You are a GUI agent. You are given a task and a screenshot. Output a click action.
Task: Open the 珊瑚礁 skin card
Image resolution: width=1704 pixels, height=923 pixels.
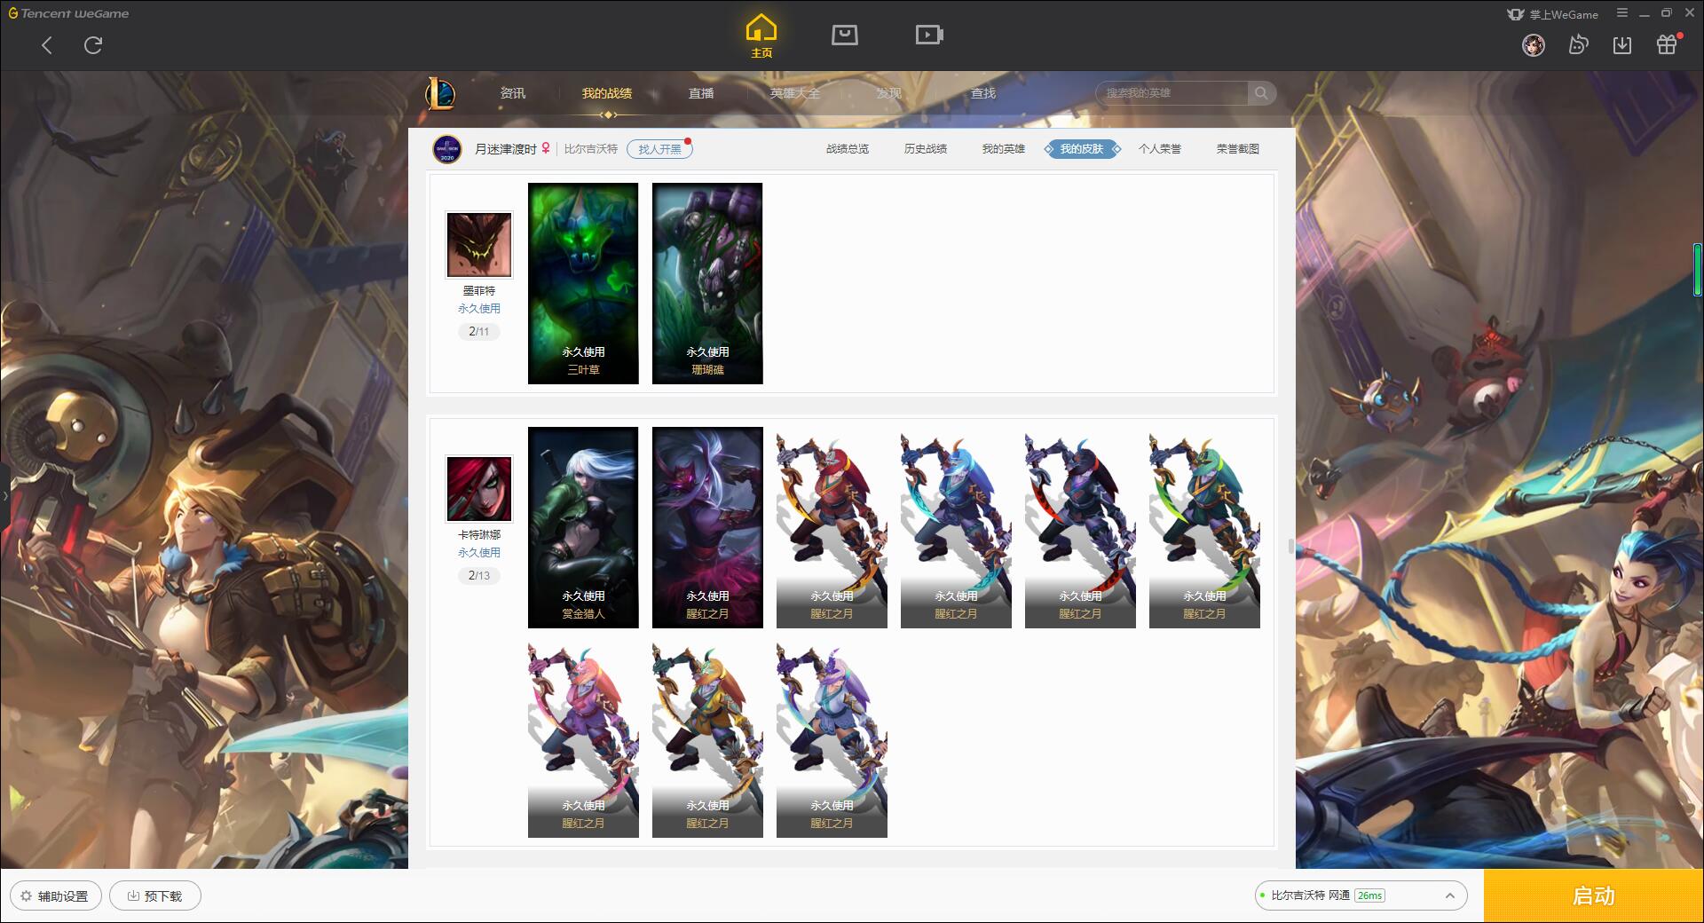point(707,284)
